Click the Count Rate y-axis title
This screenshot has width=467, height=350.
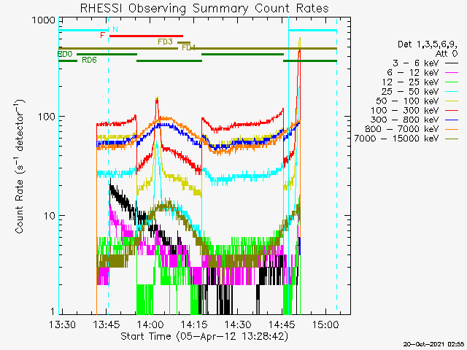[20, 167]
